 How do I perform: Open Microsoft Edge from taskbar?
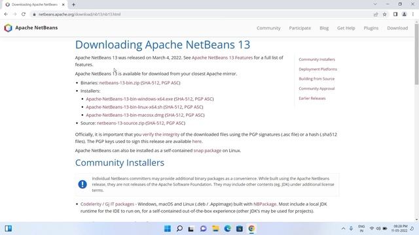pyautogui.click(x=227, y=228)
